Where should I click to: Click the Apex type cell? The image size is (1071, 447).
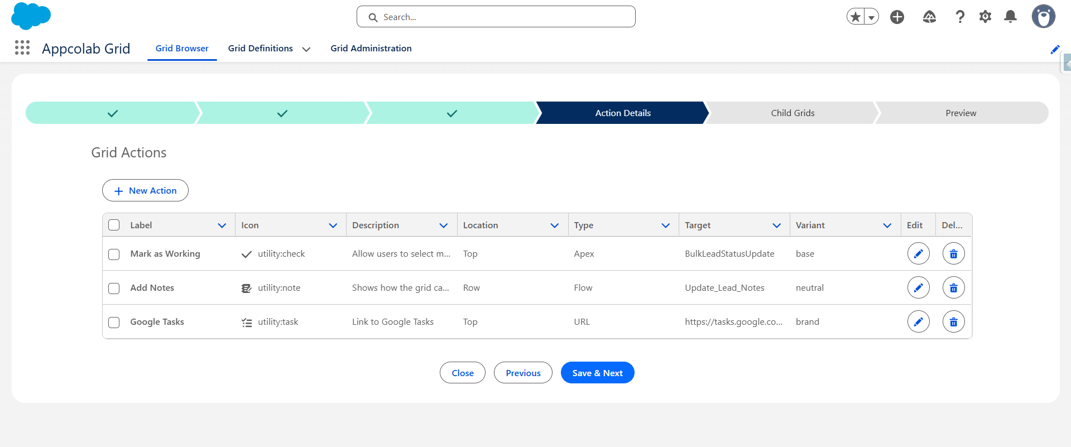pos(584,254)
